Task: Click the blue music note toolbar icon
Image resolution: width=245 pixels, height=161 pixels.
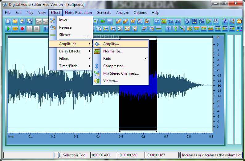Action: click(x=225, y=21)
